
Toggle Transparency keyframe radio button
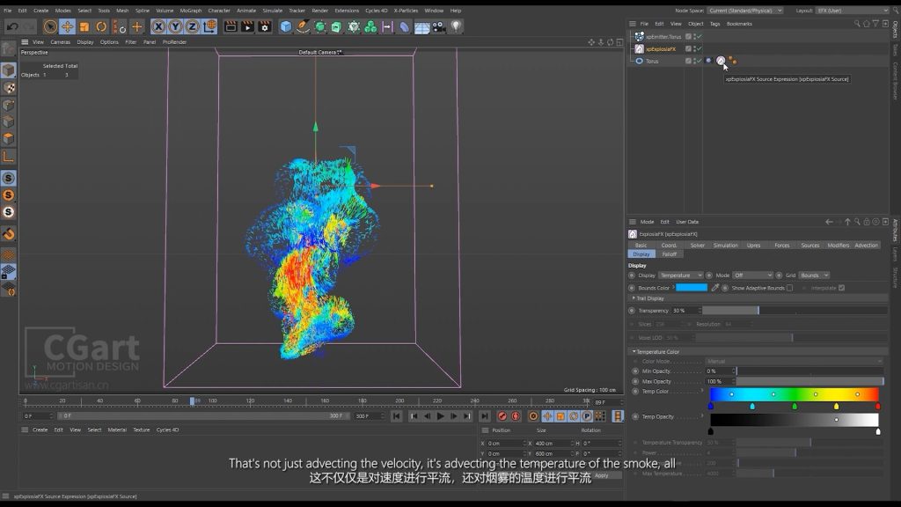pyautogui.click(x=632, y=311)
